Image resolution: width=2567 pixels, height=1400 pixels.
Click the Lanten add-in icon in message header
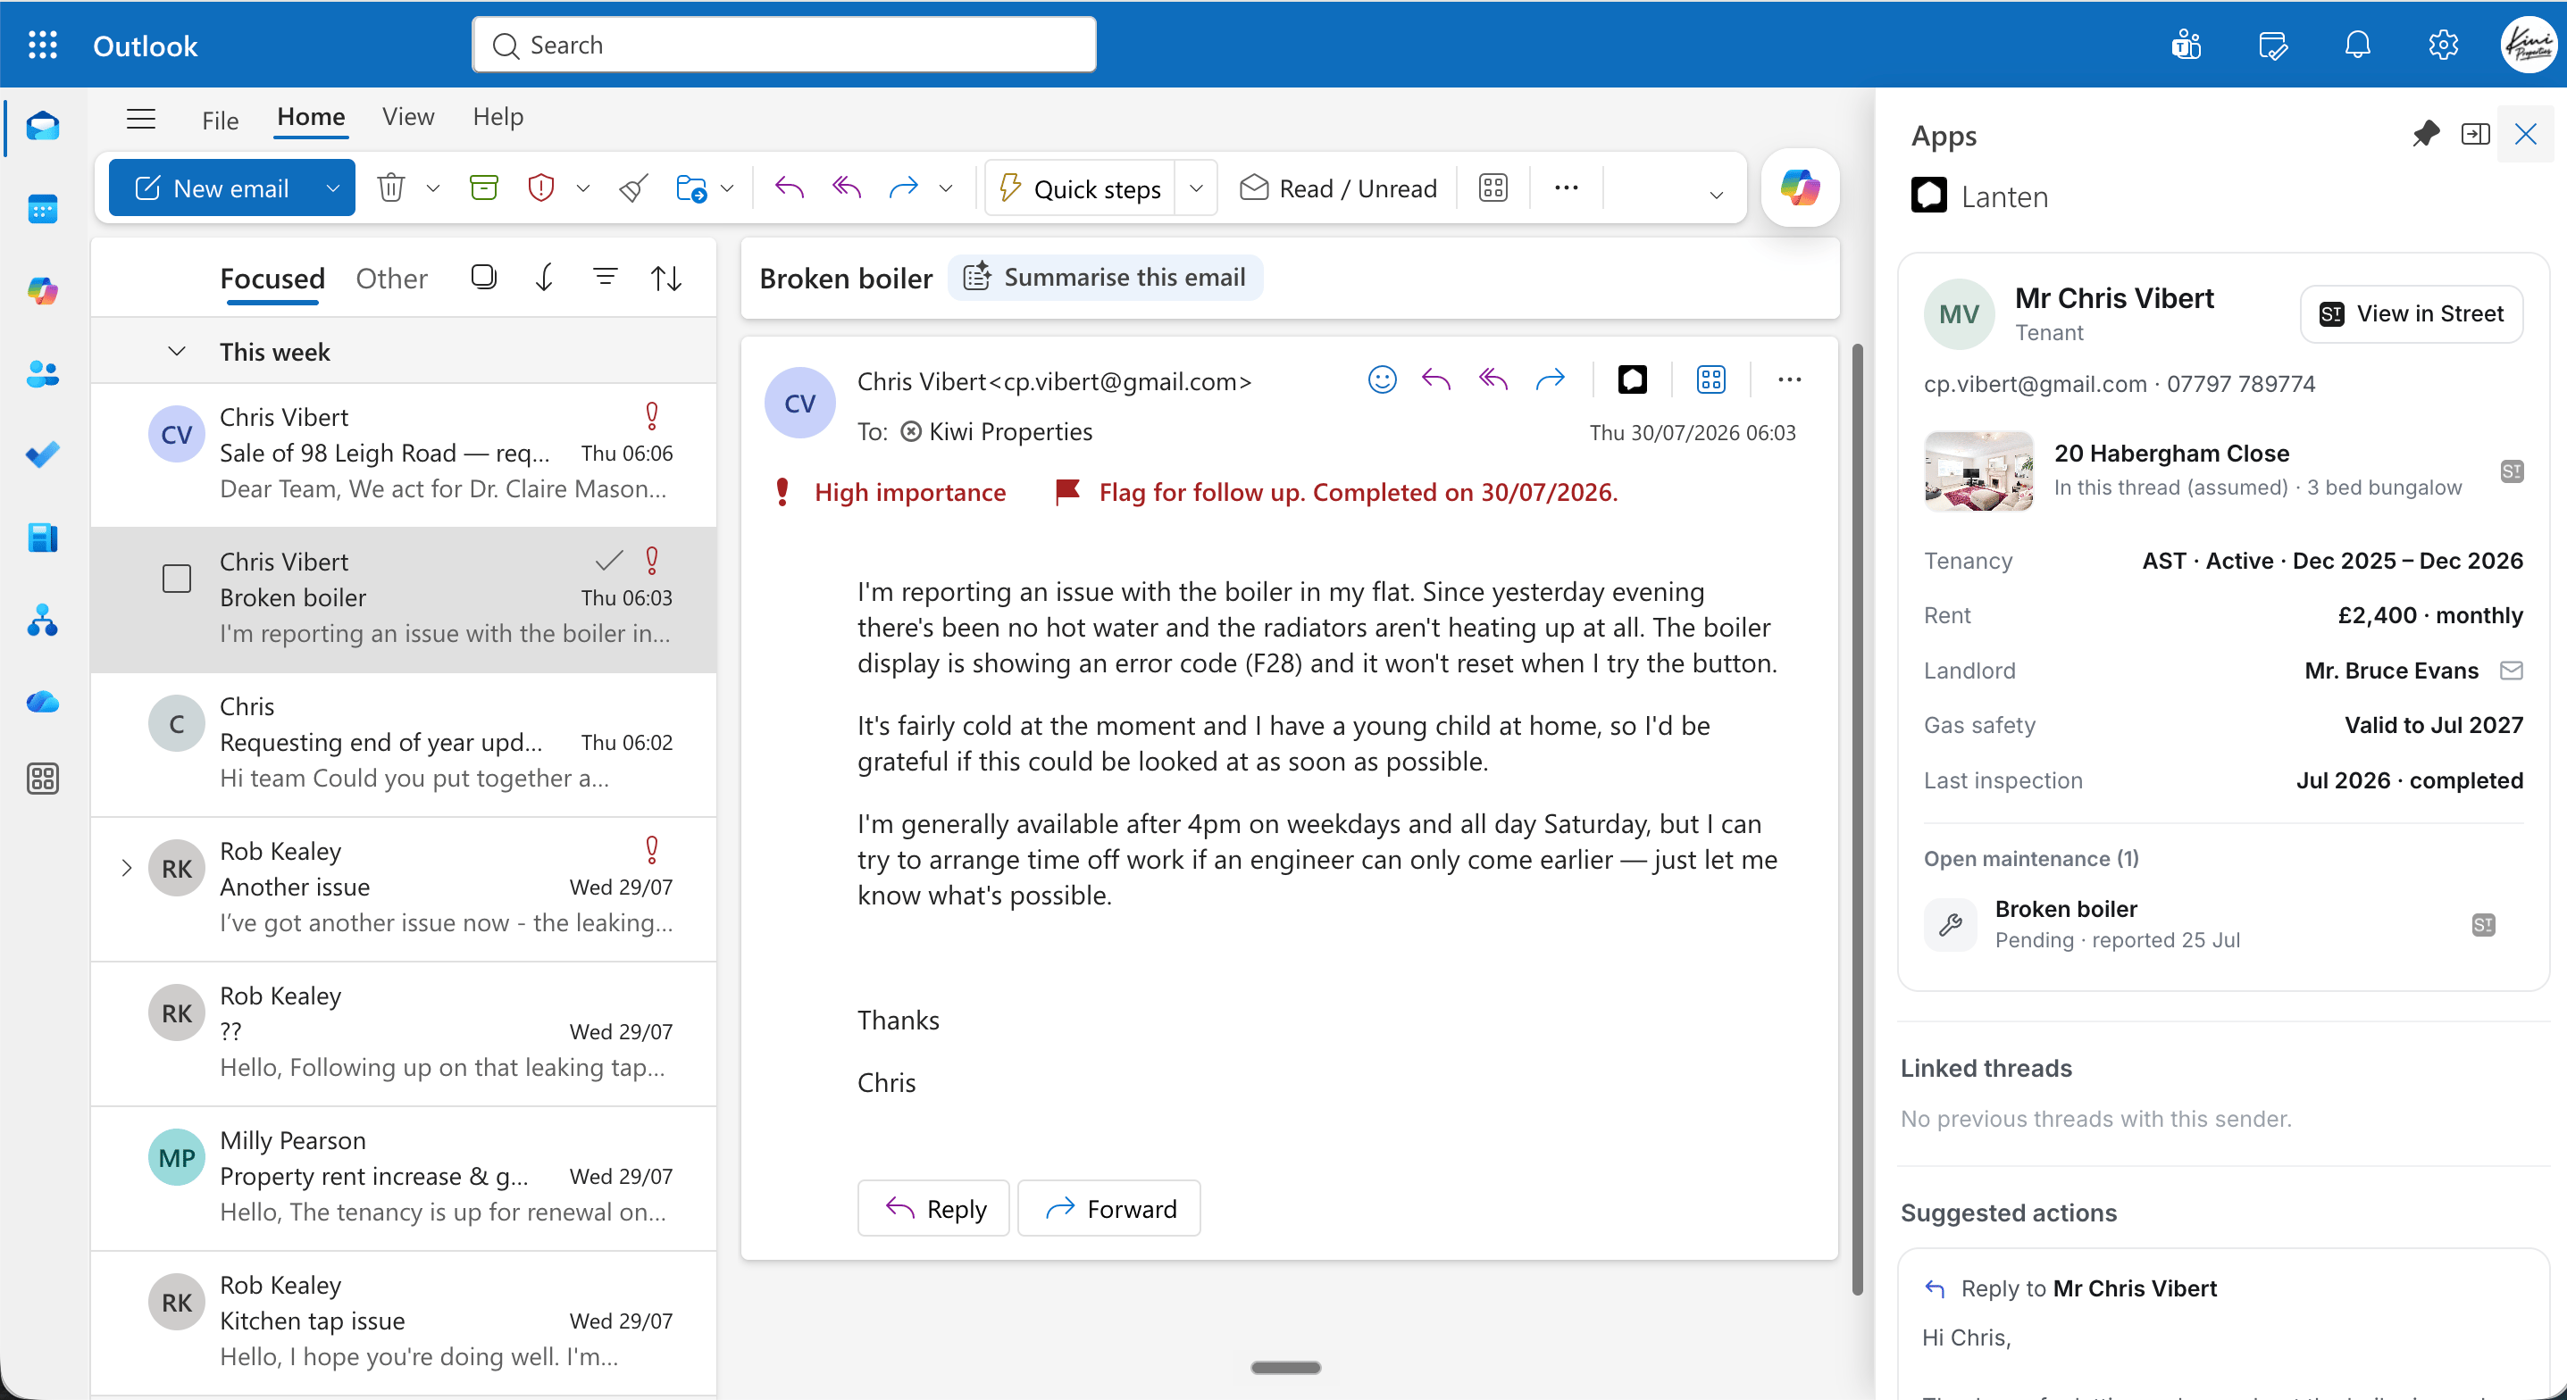(1632, 379)
